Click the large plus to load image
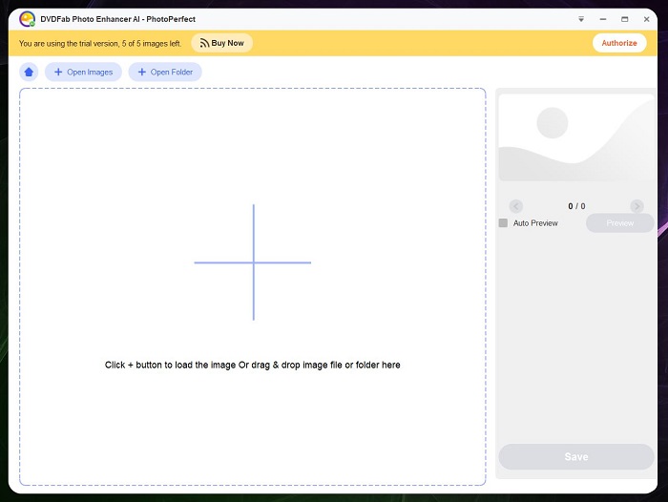Screen dimensions: 668x502 point(253,262)
